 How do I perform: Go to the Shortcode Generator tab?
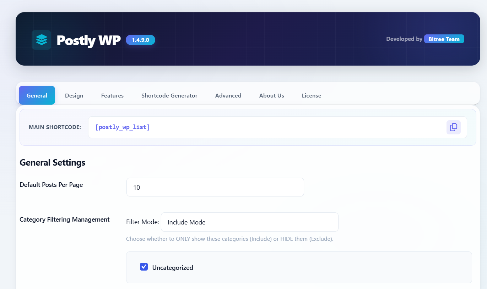[x=169, y=95]
